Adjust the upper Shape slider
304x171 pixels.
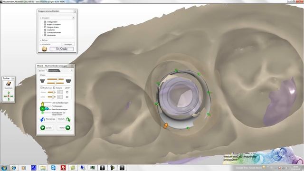pyautogui.click(x=56, y=79)
